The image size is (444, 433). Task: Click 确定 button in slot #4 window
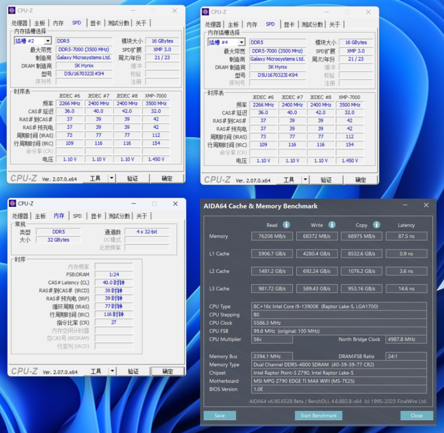point(361,180)
